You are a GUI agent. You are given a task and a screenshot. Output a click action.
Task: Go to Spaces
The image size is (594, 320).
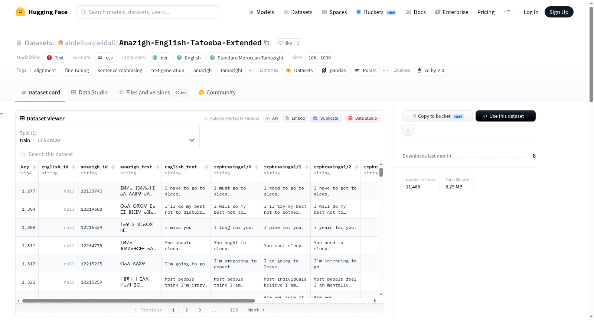[x=334, y=12]
